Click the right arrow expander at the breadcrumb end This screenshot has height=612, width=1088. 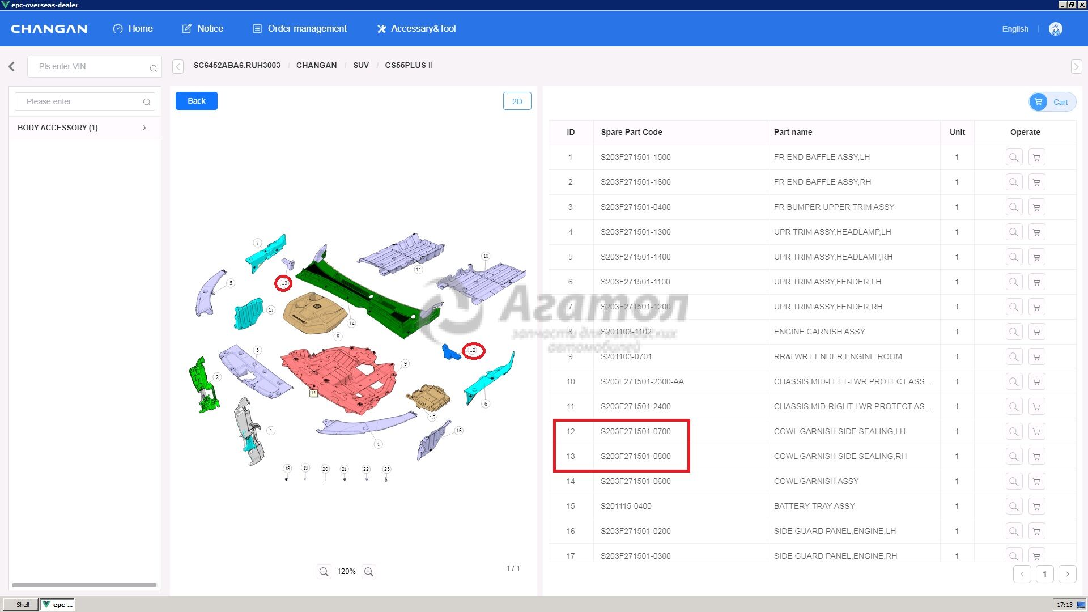(1076, 67)
